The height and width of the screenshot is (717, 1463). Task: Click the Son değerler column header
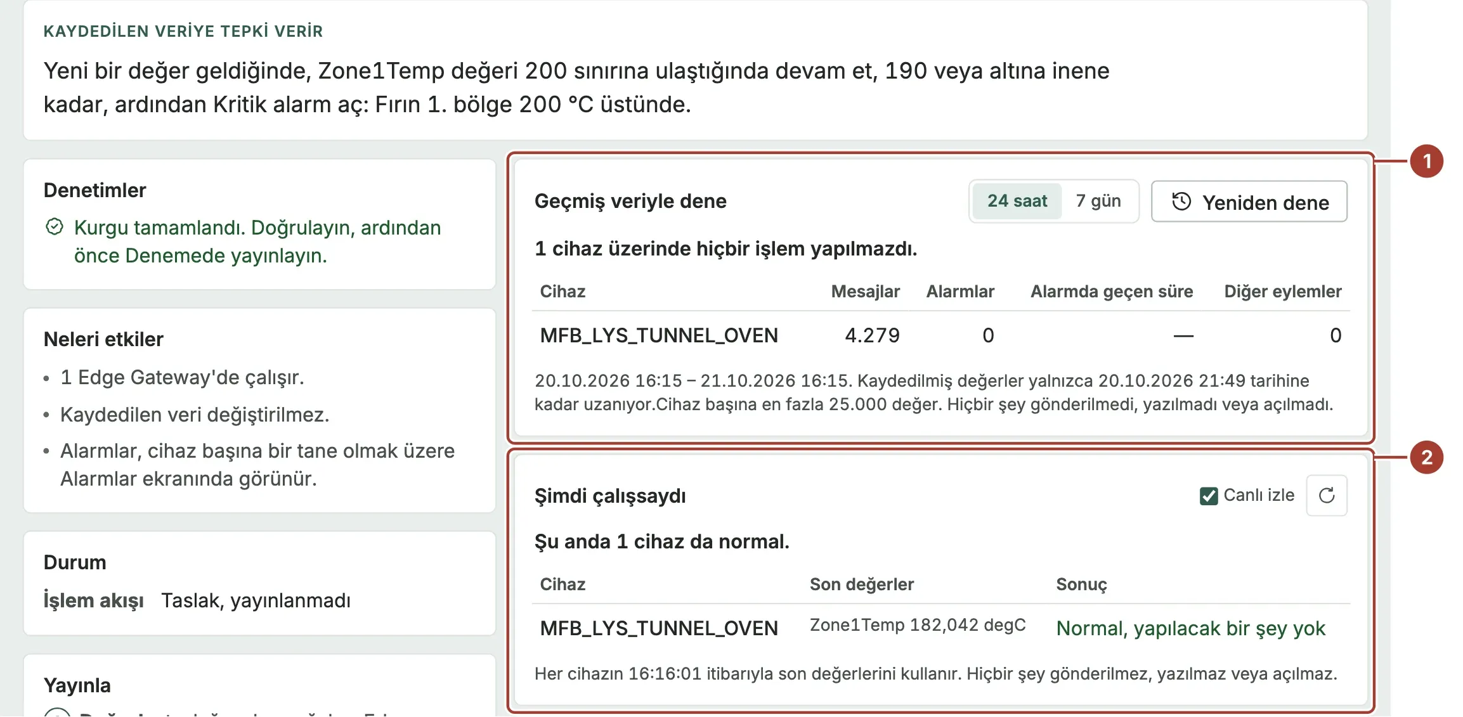point(861,585)
